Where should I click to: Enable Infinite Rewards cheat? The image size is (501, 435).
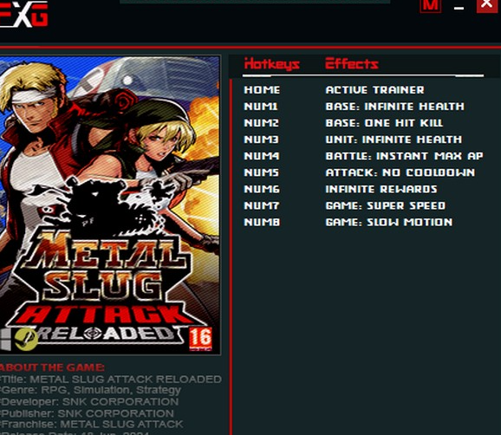pyautogui.click(x=381, y=190)
